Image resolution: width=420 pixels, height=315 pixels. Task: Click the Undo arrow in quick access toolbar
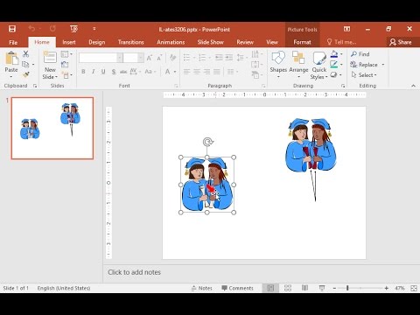(x=31, y=29)
